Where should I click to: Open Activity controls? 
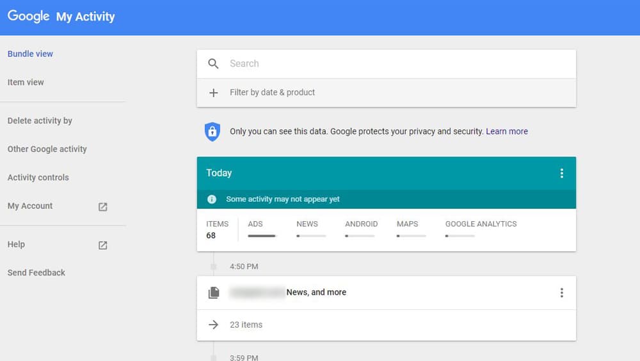[x=38, y=178]
